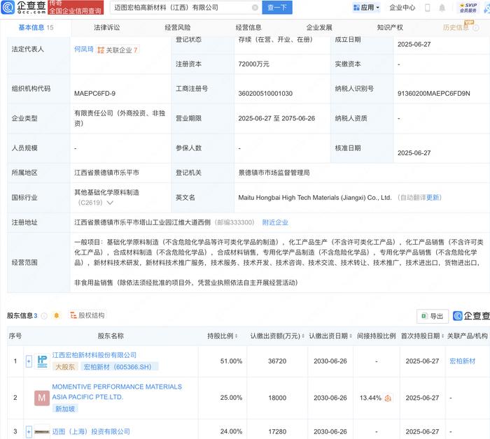Open 迈图（上海）投资有限公司 link
490x439 pixels.
91,432
